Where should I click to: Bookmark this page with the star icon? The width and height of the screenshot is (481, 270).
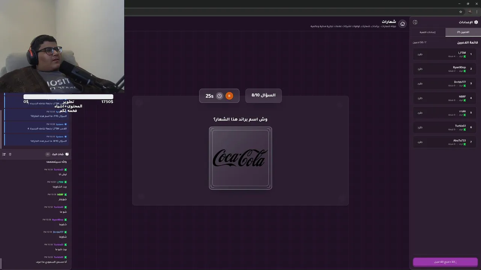[461, 12]
